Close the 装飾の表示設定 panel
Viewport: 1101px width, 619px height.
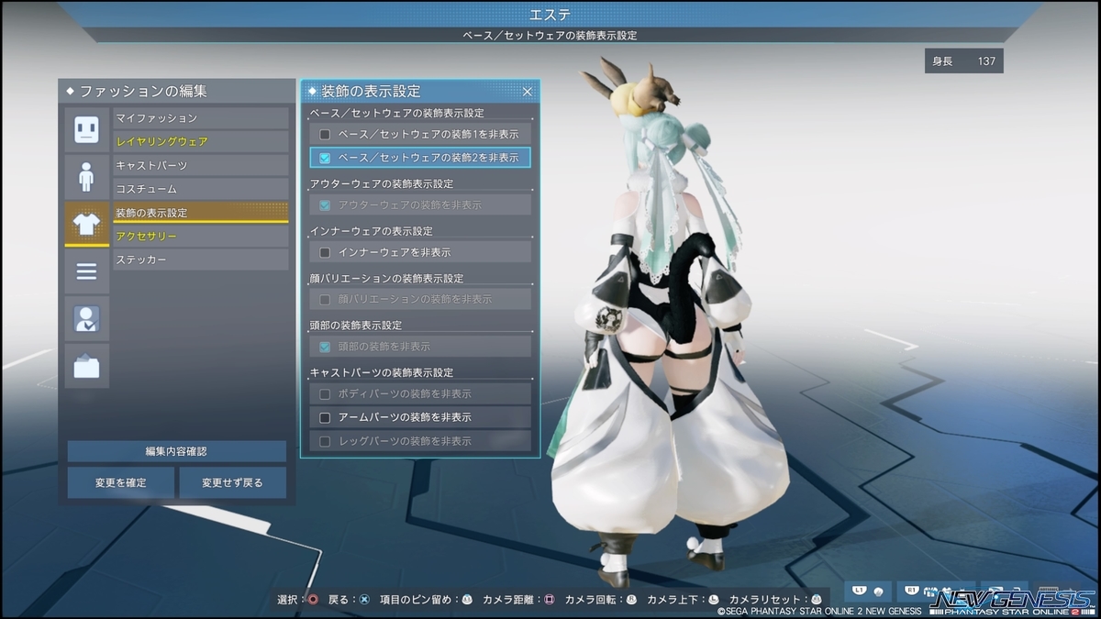click(528, 92)
